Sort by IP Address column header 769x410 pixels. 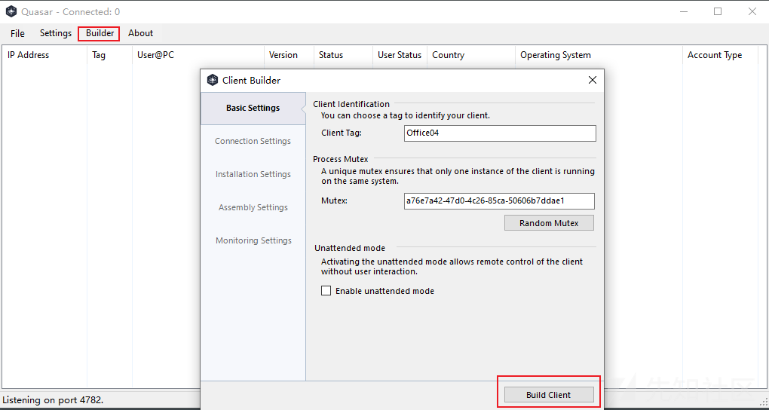tap(44, 56)
